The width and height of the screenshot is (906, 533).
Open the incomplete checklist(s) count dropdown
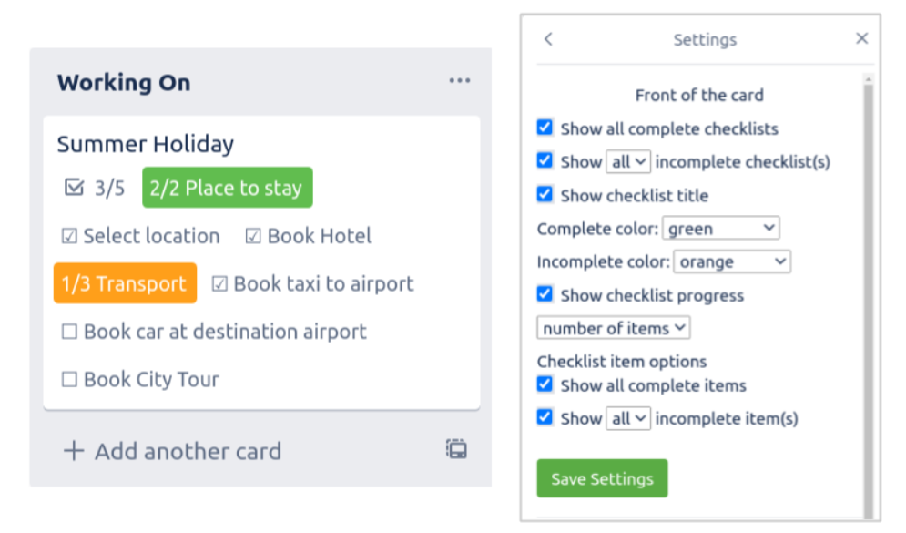coord(627,161)
